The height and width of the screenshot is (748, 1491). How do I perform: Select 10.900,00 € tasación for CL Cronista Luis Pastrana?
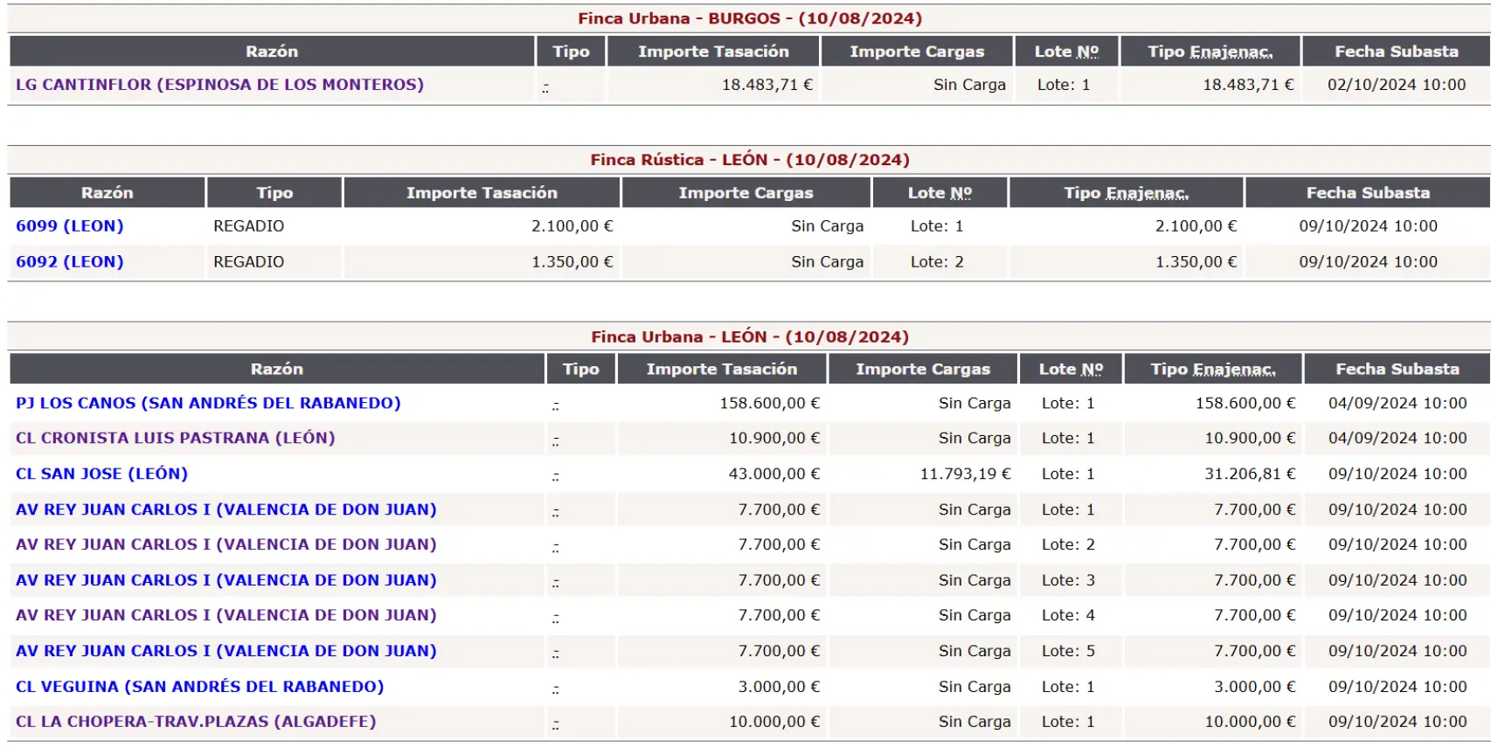pos(775,438)
